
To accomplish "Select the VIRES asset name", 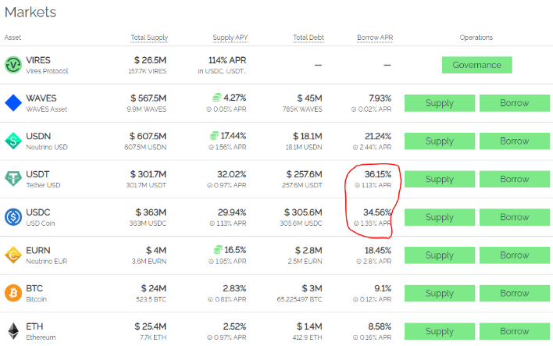I will click(x=38, y=60).
